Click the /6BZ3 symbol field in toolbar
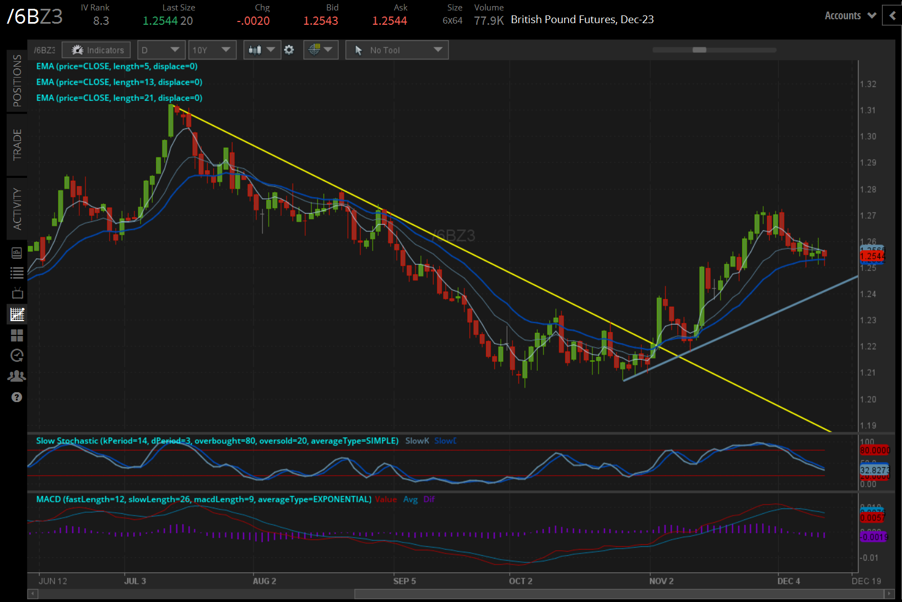Image resolution: width=902 pixels, height=602 pixels. (44, 50)
